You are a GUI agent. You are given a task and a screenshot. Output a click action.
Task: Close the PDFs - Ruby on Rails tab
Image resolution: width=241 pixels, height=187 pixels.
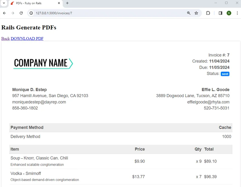click(59, 3)
